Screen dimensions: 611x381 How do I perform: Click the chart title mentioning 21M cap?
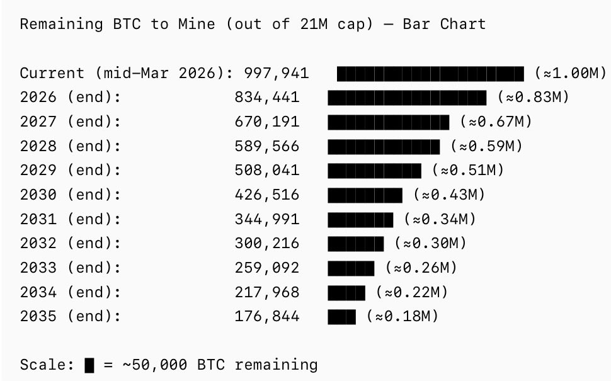click(253, 25)
